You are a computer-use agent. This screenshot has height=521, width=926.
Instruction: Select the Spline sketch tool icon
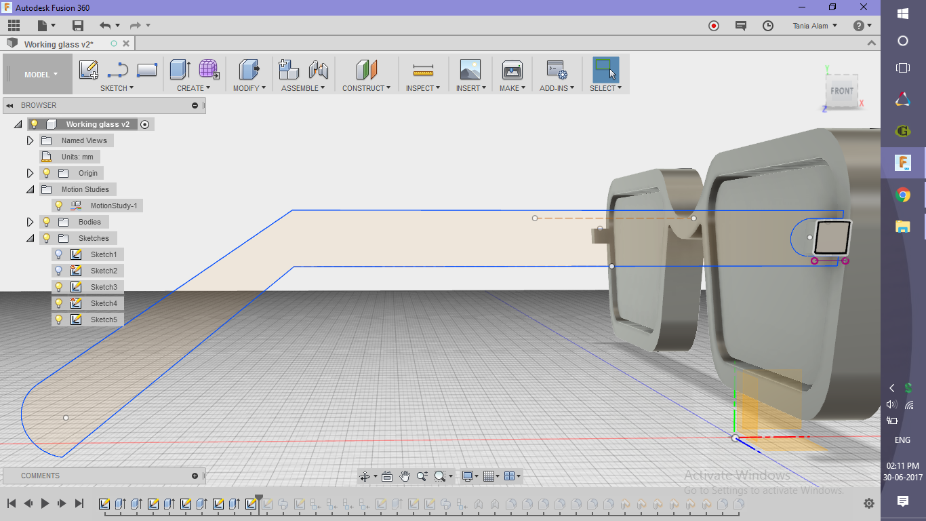click(118, 69)
